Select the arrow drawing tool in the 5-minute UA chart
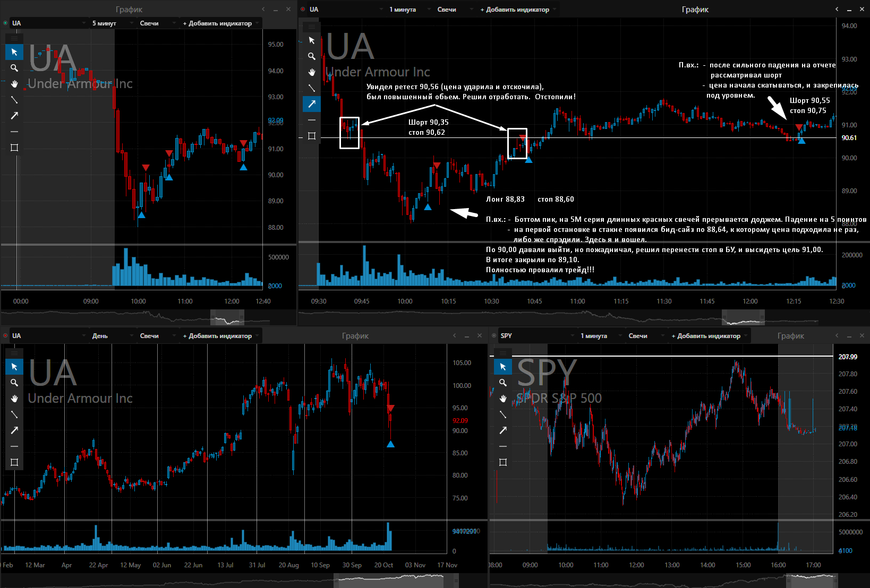This screenshot has height=588, width=870. [x=14, y=116]
